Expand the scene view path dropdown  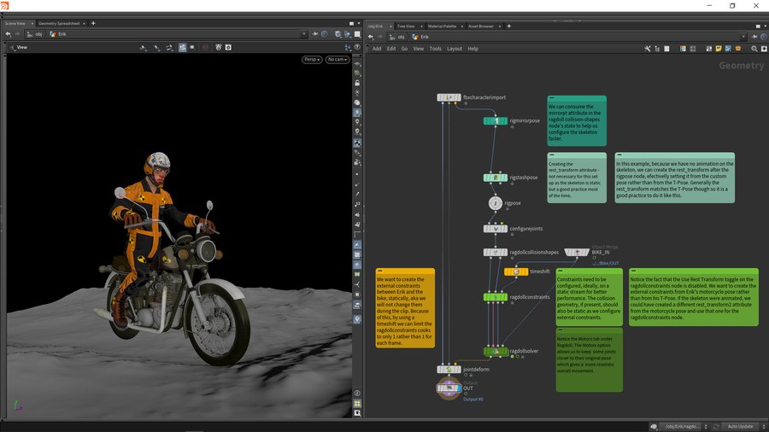(x=305, y=34)
